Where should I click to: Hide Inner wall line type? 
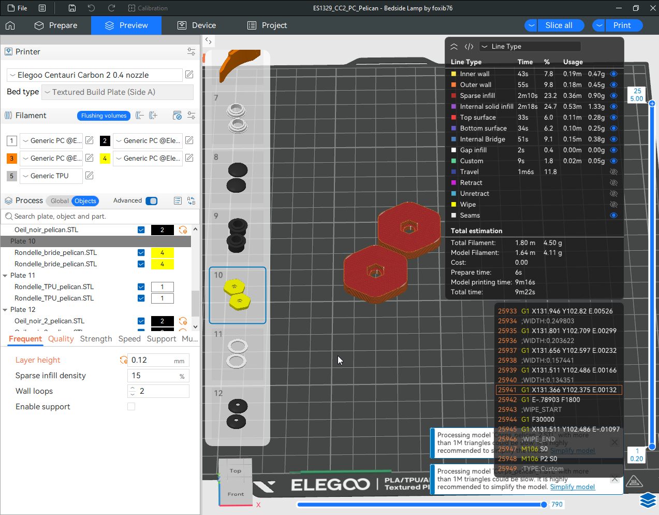(613, 74)
